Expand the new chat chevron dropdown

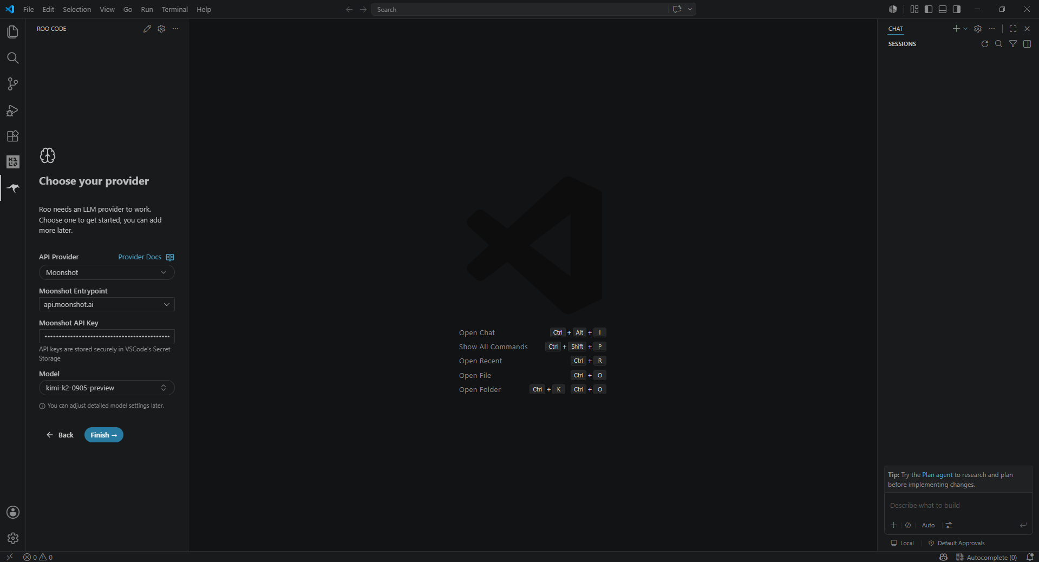(965, 29)
